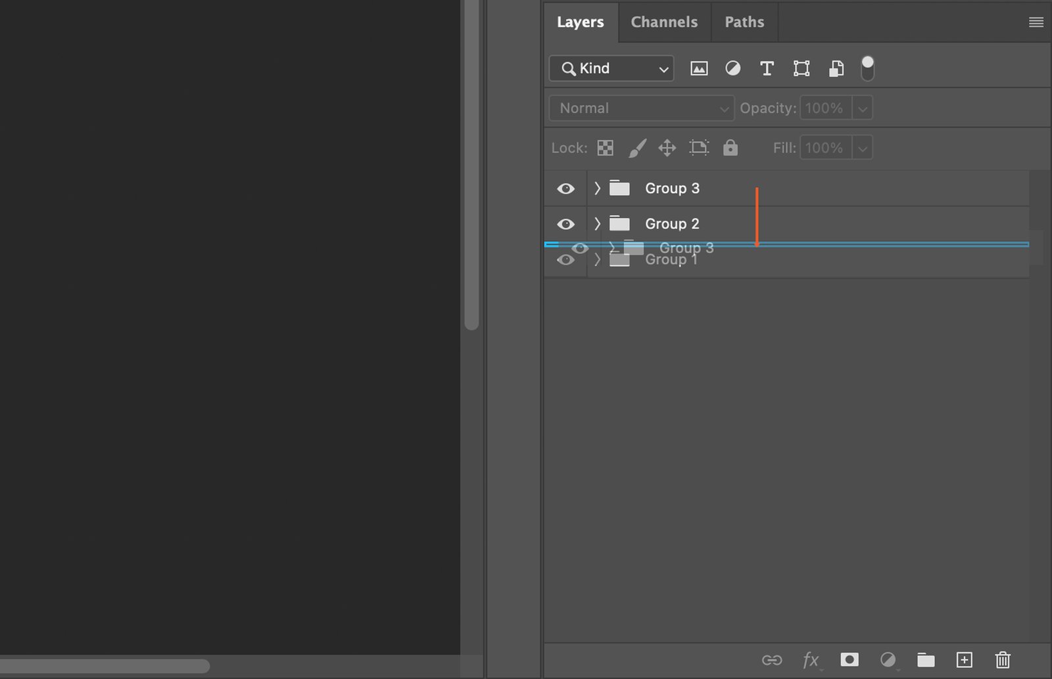
Task: Filter layers by pixel layer icon
Action: [699, 68]
